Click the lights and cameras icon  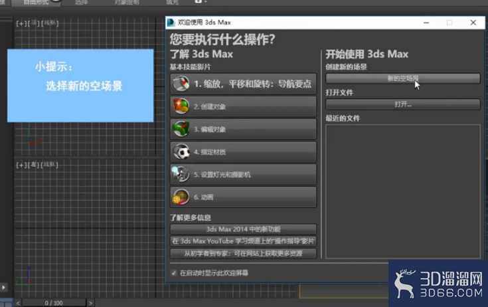181,174
